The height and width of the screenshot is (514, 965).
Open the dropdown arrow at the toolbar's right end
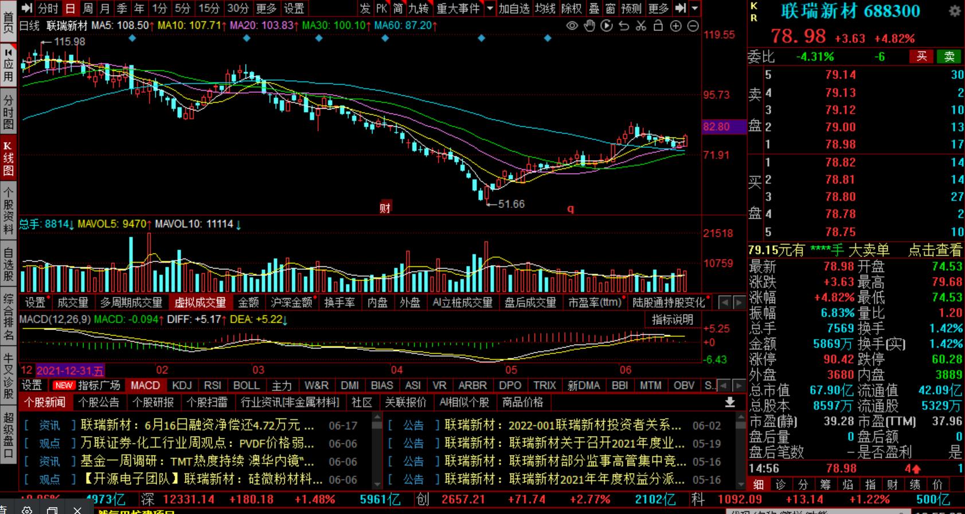[x=695, y=8]
